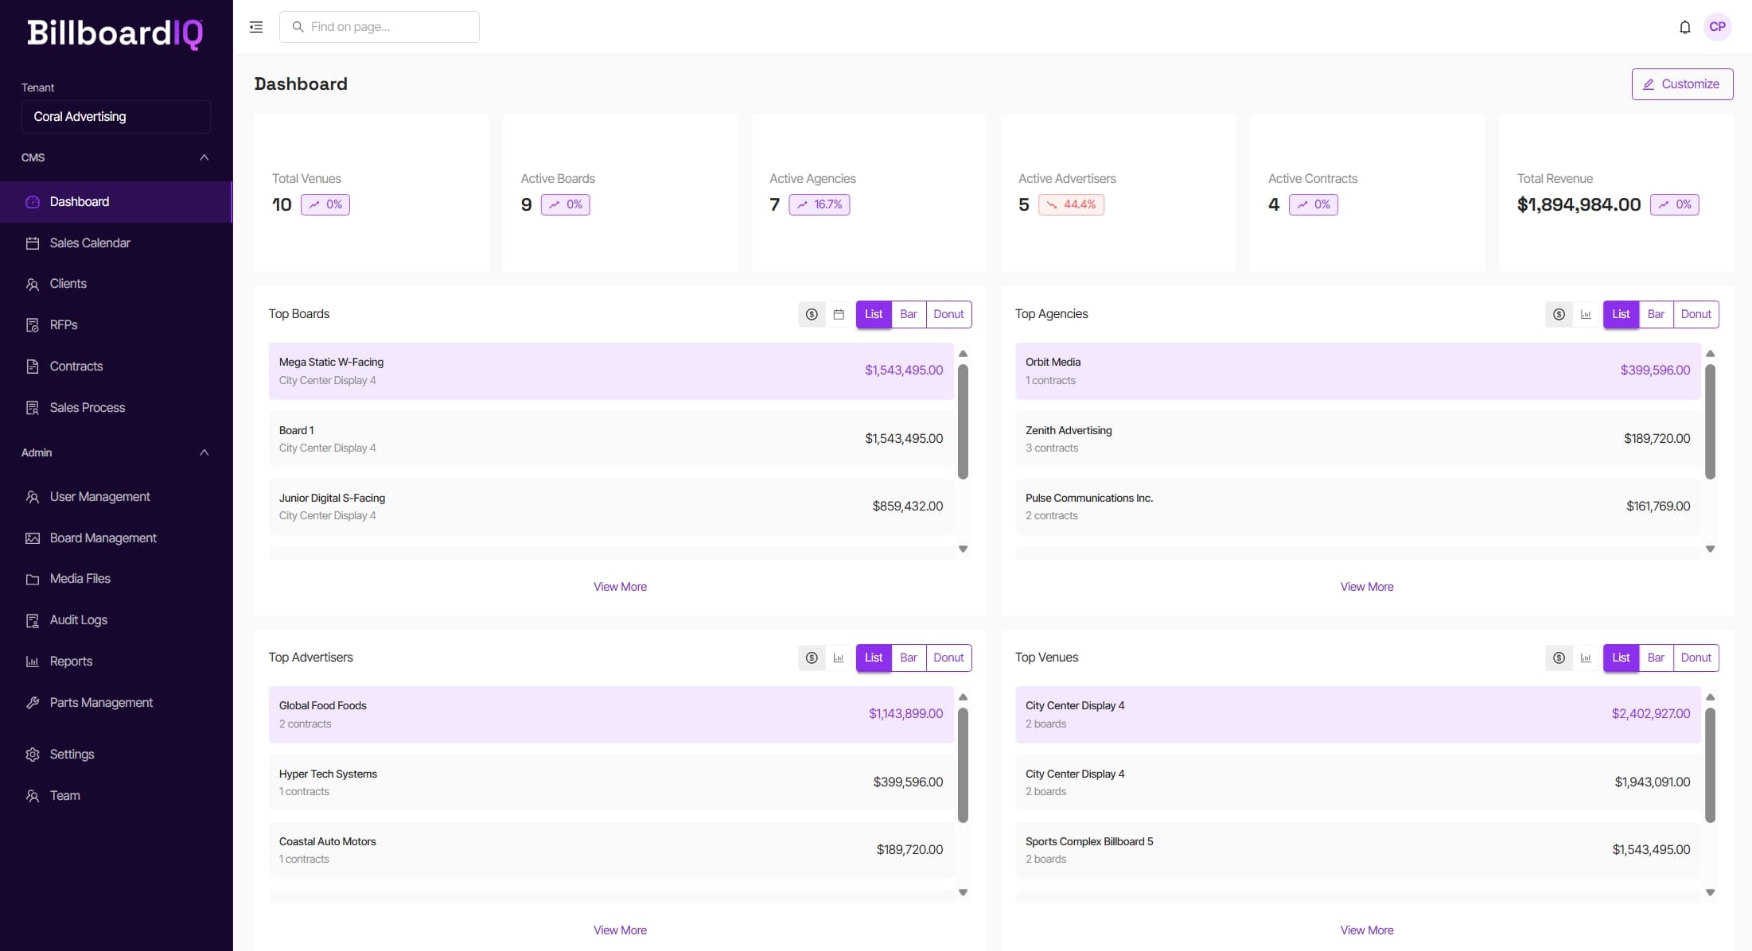This screenshot has width=1752, height=951.
Task: Click the Settings gear icon
Action: [33, 755]
